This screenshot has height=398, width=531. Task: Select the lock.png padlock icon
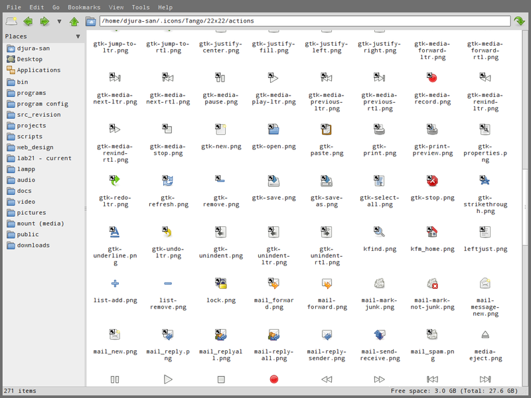click(221, 283)
